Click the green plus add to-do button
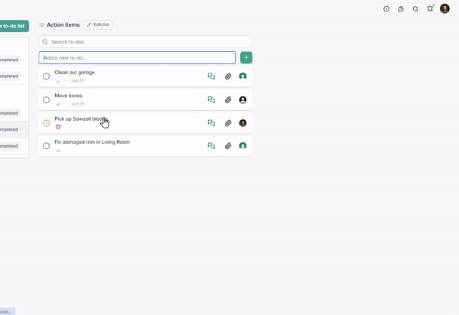The height and width of the screenshot is (315, 459). click(x=246, y=58)
